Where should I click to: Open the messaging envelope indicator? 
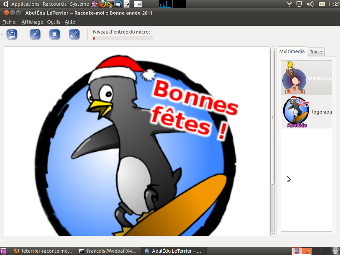[x=321, y=4]
